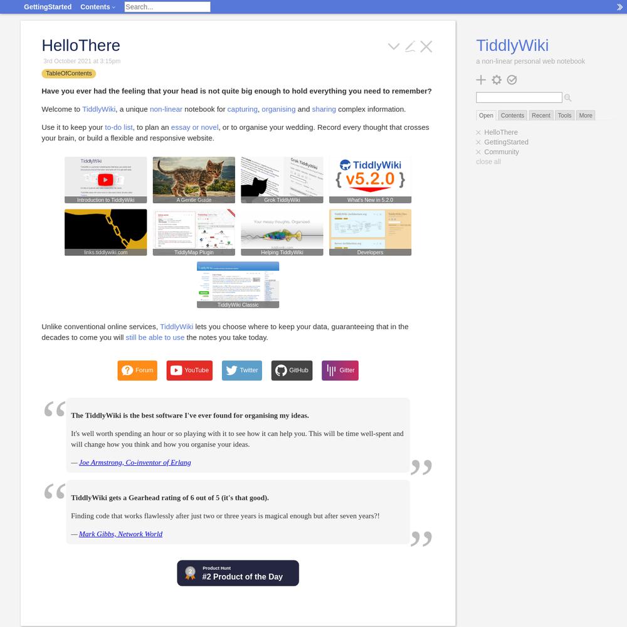This screenshot has height=627, width=627.
Task: Follow the non-linear link
Action: click(x=166, y=109)
